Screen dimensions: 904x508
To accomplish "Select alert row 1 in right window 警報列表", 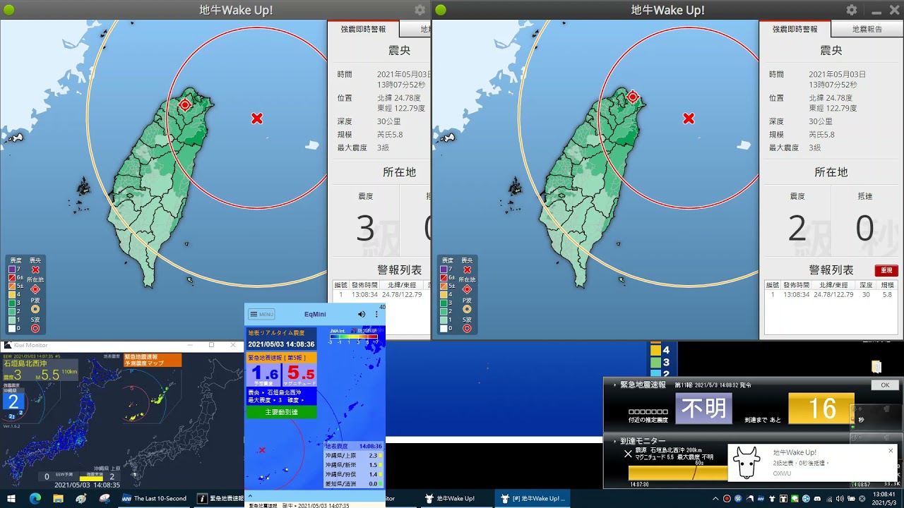I will point(831,295).
